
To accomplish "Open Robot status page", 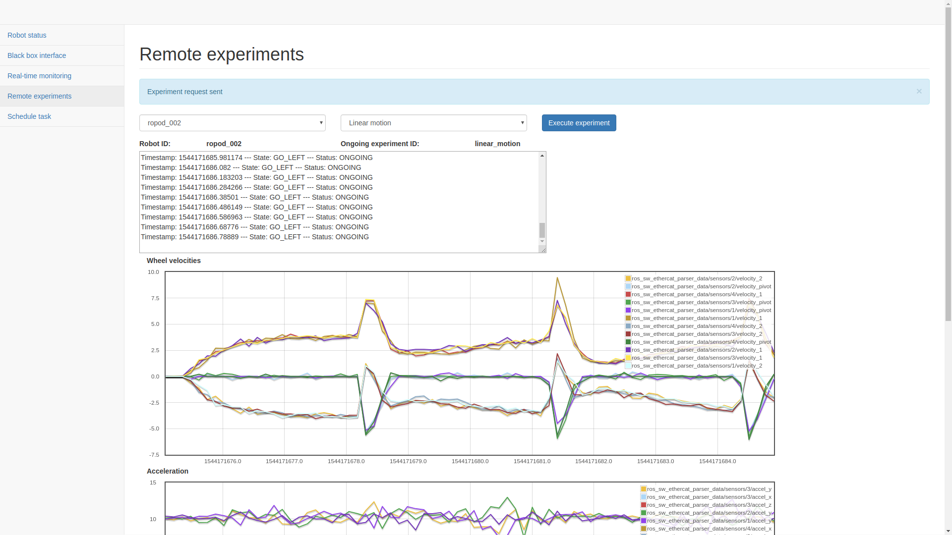I will (27, 35).
